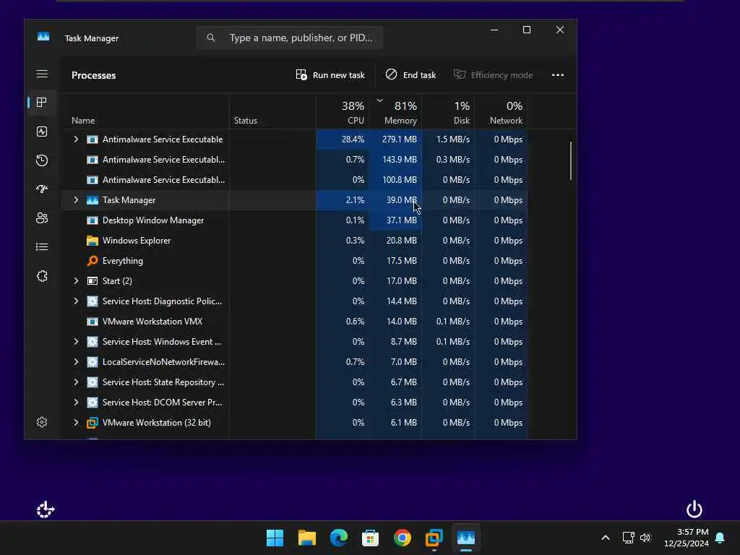Open Task Manager settings gear
Viewport: 740px width, 555px height.
point(42,422)
